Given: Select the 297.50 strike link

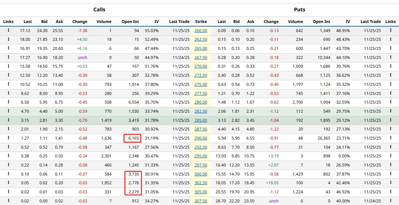Looking at the screenshot, I should pyautogui.click(x=201, y=165).
